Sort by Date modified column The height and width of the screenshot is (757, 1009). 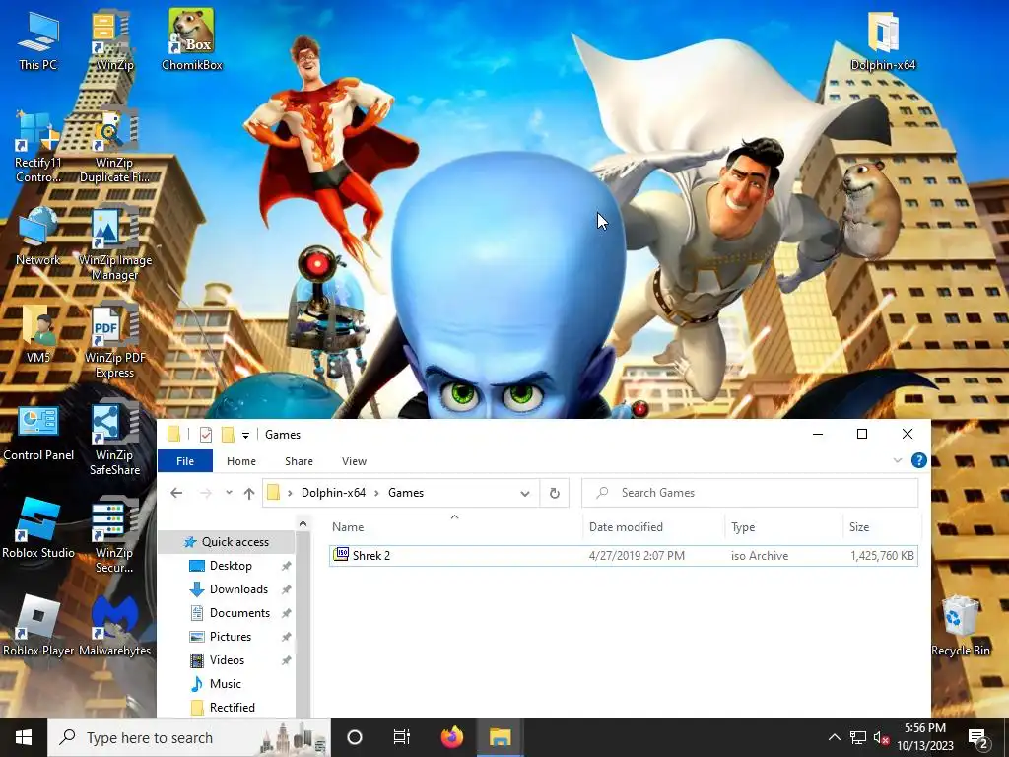pos(654,526)
